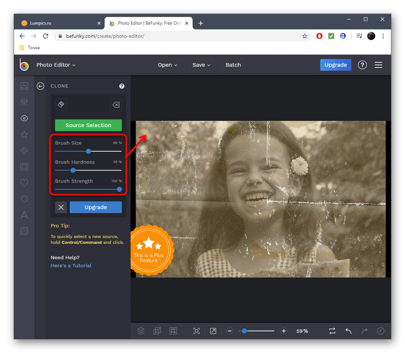Click the flatten layers icon

pyautogui.click(x=157, y=331)
